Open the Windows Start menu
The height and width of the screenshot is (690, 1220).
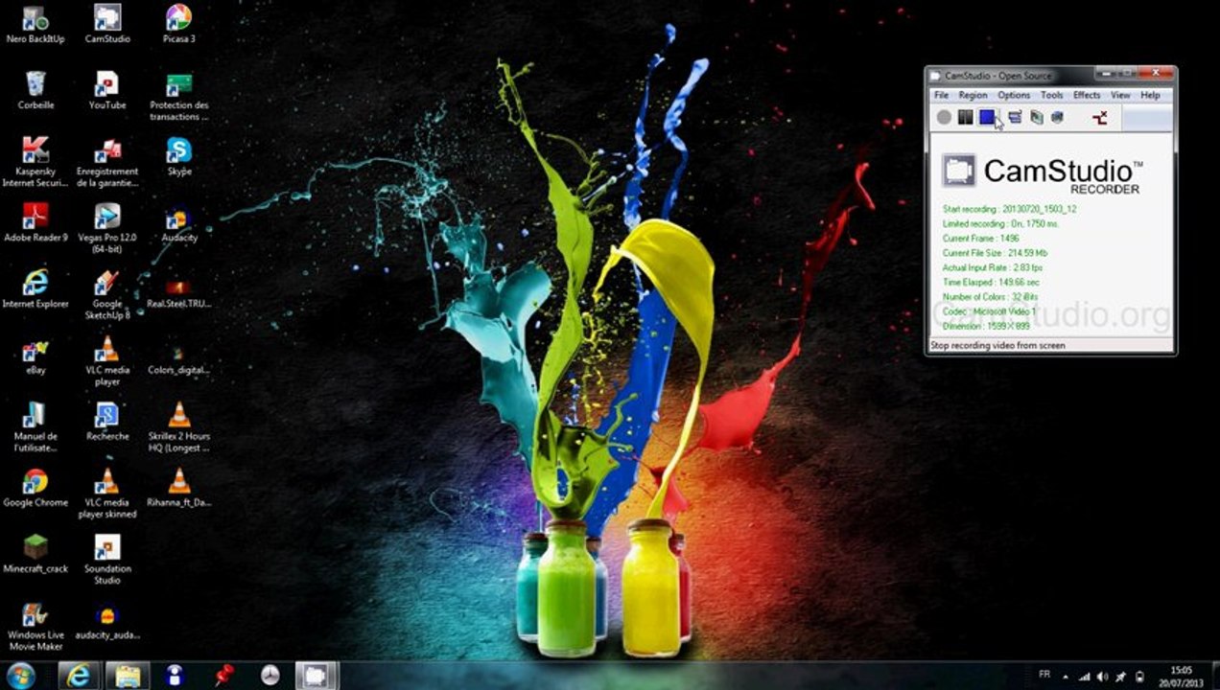(21, 675)
